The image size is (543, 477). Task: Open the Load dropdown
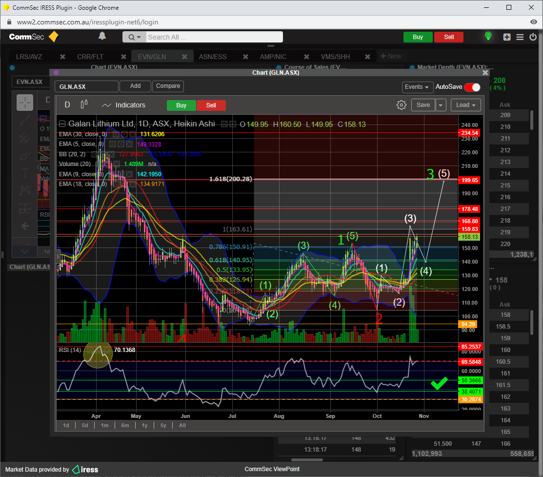pyautogui.click(x=466, y=105)
